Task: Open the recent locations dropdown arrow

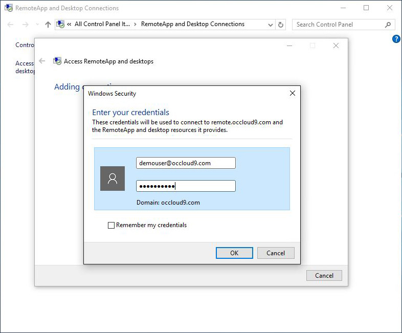Action: pyautogui.click(x=37, y=25)
